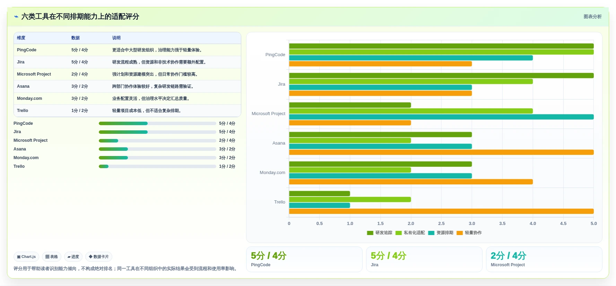Image resolution: width=616 pixels, height=286 pixels.
Task: Click the Monday.com progress bar
Action: [x=157, y=158]
